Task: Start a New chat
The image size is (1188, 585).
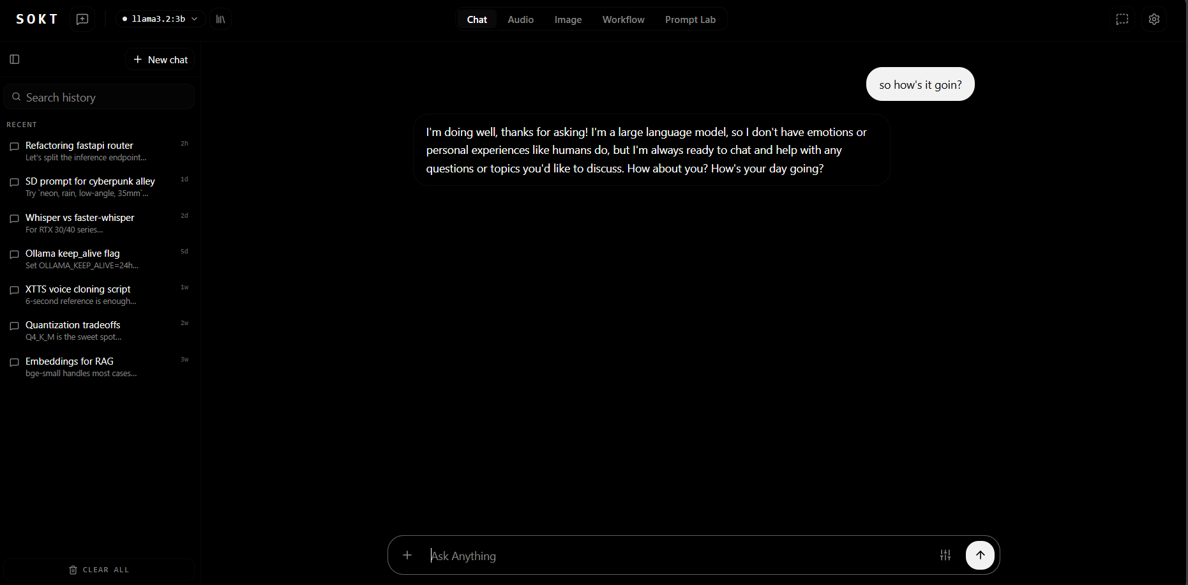Action: tap(160, 59)
